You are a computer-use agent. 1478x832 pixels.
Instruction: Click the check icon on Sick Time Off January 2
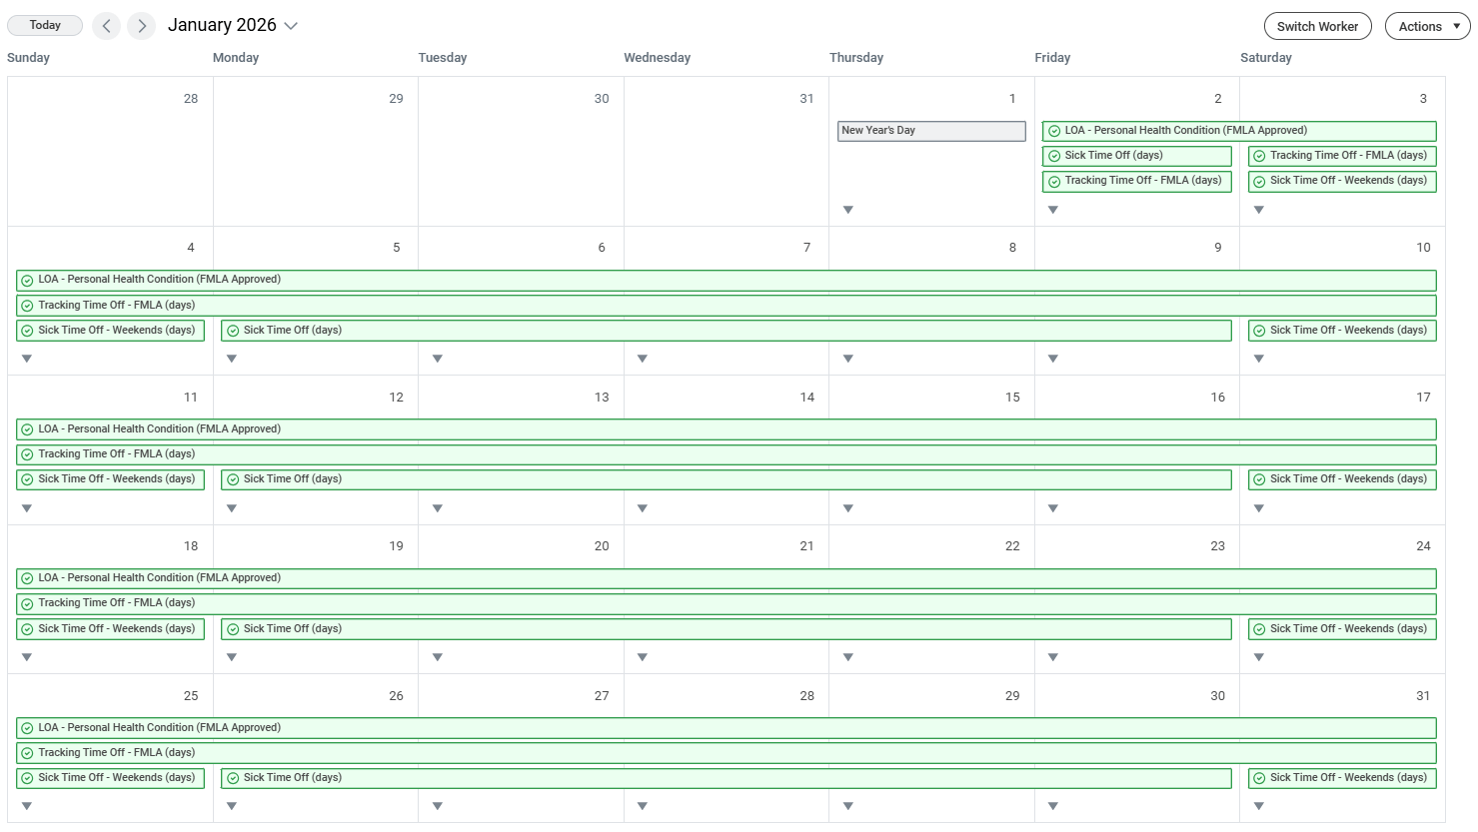click(x=1055, y=156)
